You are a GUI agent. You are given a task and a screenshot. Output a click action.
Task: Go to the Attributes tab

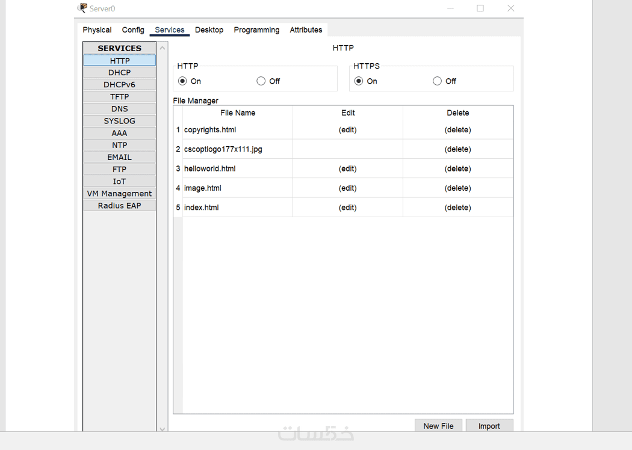point(306,30)
